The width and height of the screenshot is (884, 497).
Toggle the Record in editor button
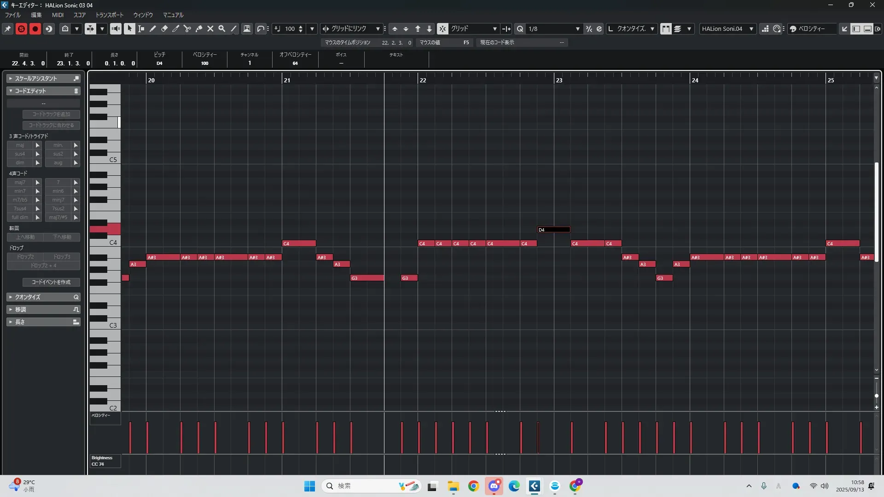[35, 29]
